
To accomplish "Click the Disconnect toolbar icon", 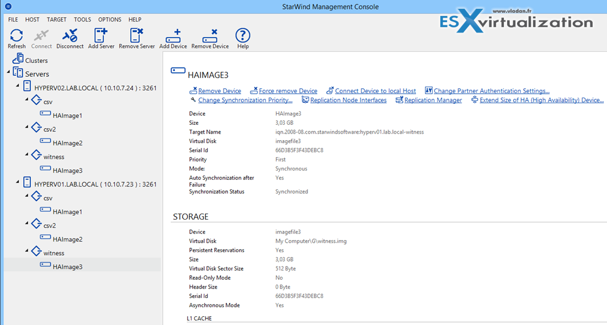I will tap(70, 36).
